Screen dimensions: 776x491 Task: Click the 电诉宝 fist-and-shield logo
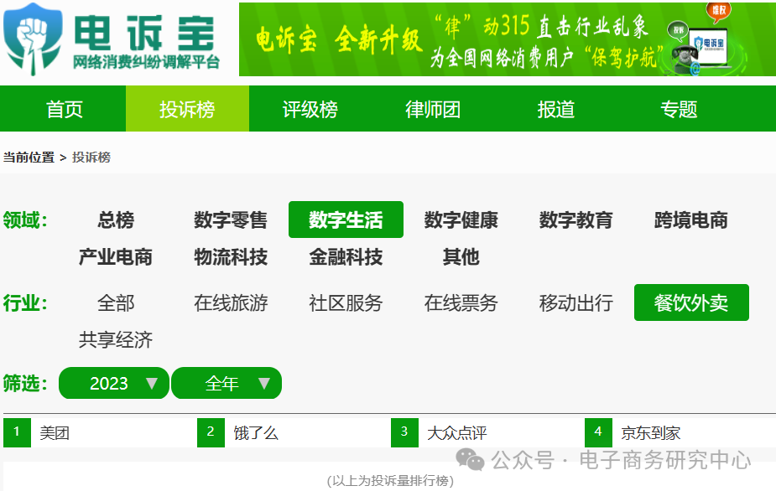[32, 38]
